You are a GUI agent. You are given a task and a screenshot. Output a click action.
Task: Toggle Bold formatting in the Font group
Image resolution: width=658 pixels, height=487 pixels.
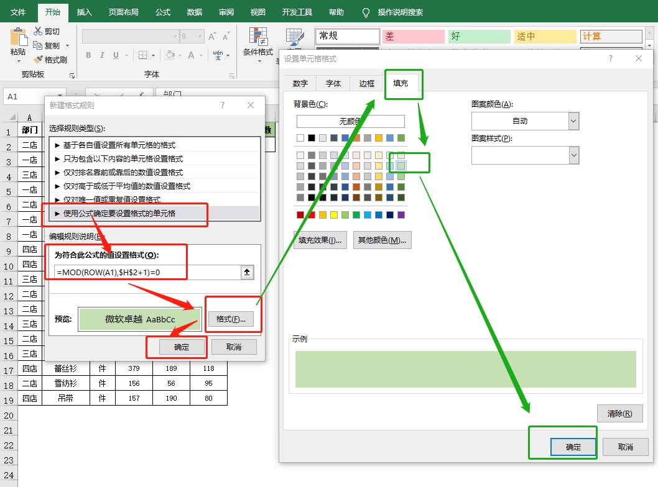[88, 55]
